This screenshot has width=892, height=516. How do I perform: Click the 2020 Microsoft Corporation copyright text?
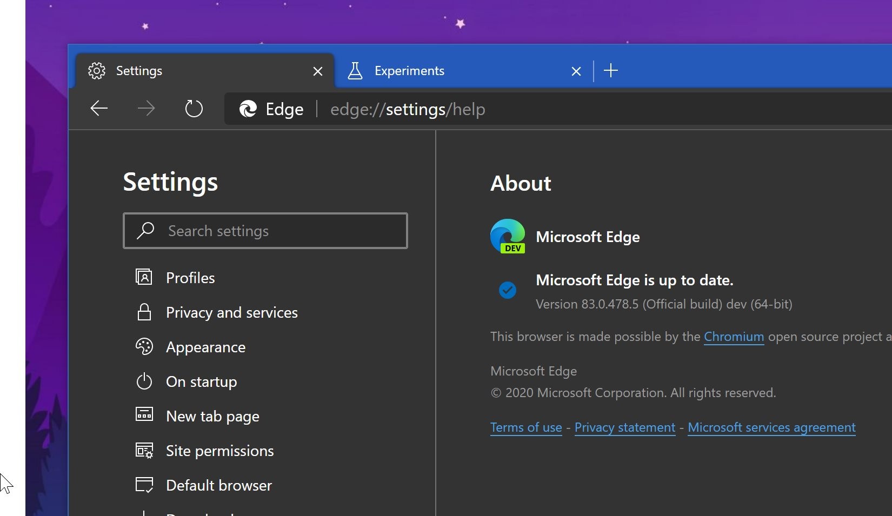633,393
